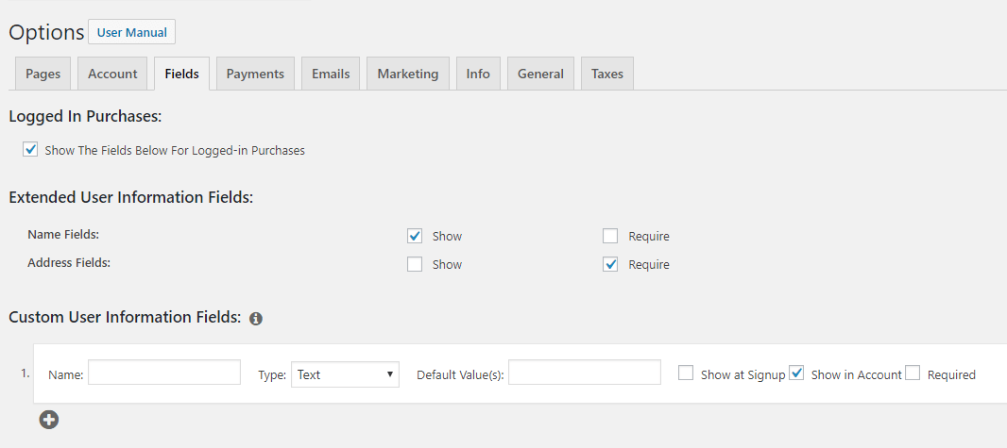Viewport: 1007px width, 448px height.
Task: Add a new custom field with plus icon
Action: (49, 420)
